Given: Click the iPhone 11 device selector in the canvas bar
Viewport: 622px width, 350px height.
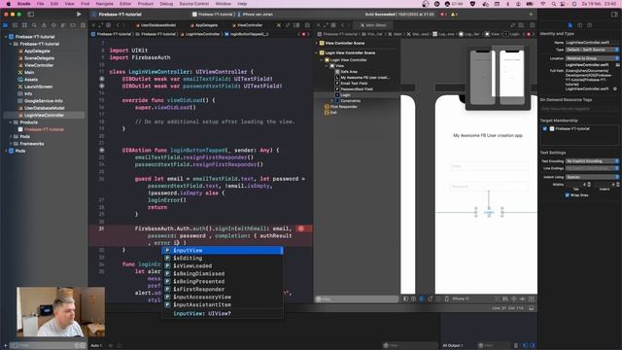Looking at the screenshot, I should tap(461, 298).
